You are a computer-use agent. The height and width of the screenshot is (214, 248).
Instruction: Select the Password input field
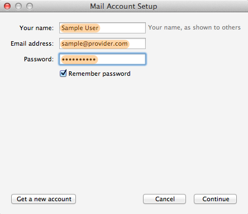coord(102,59)
